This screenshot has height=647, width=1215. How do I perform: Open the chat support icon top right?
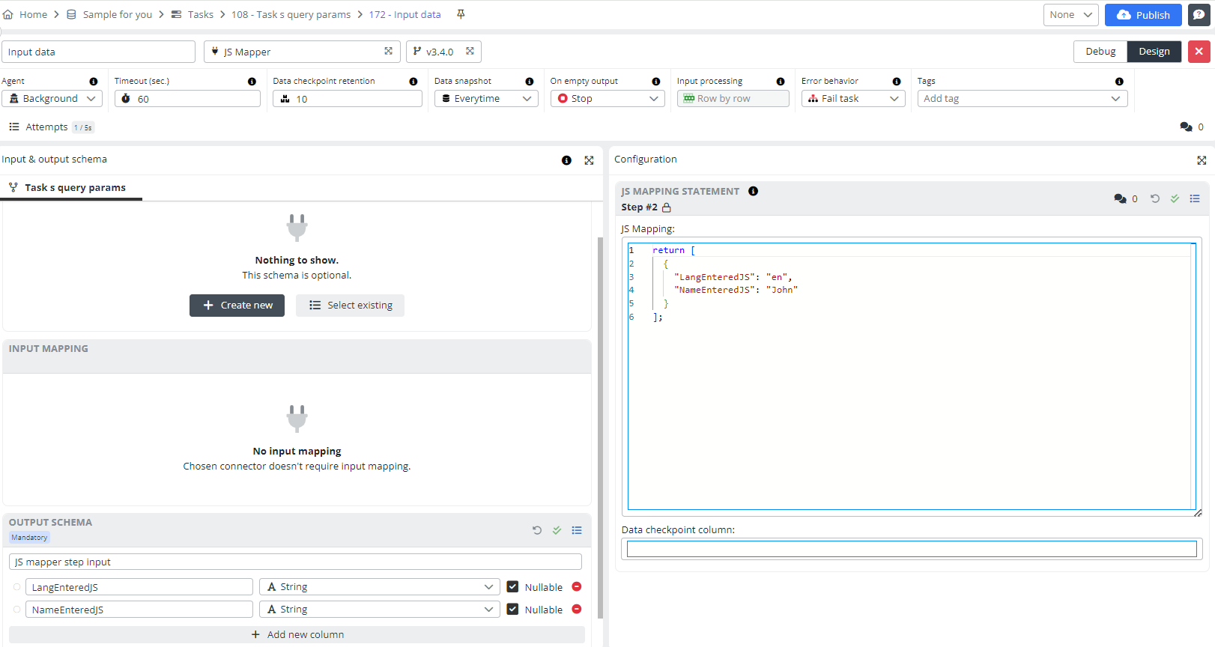point(1199,15)
